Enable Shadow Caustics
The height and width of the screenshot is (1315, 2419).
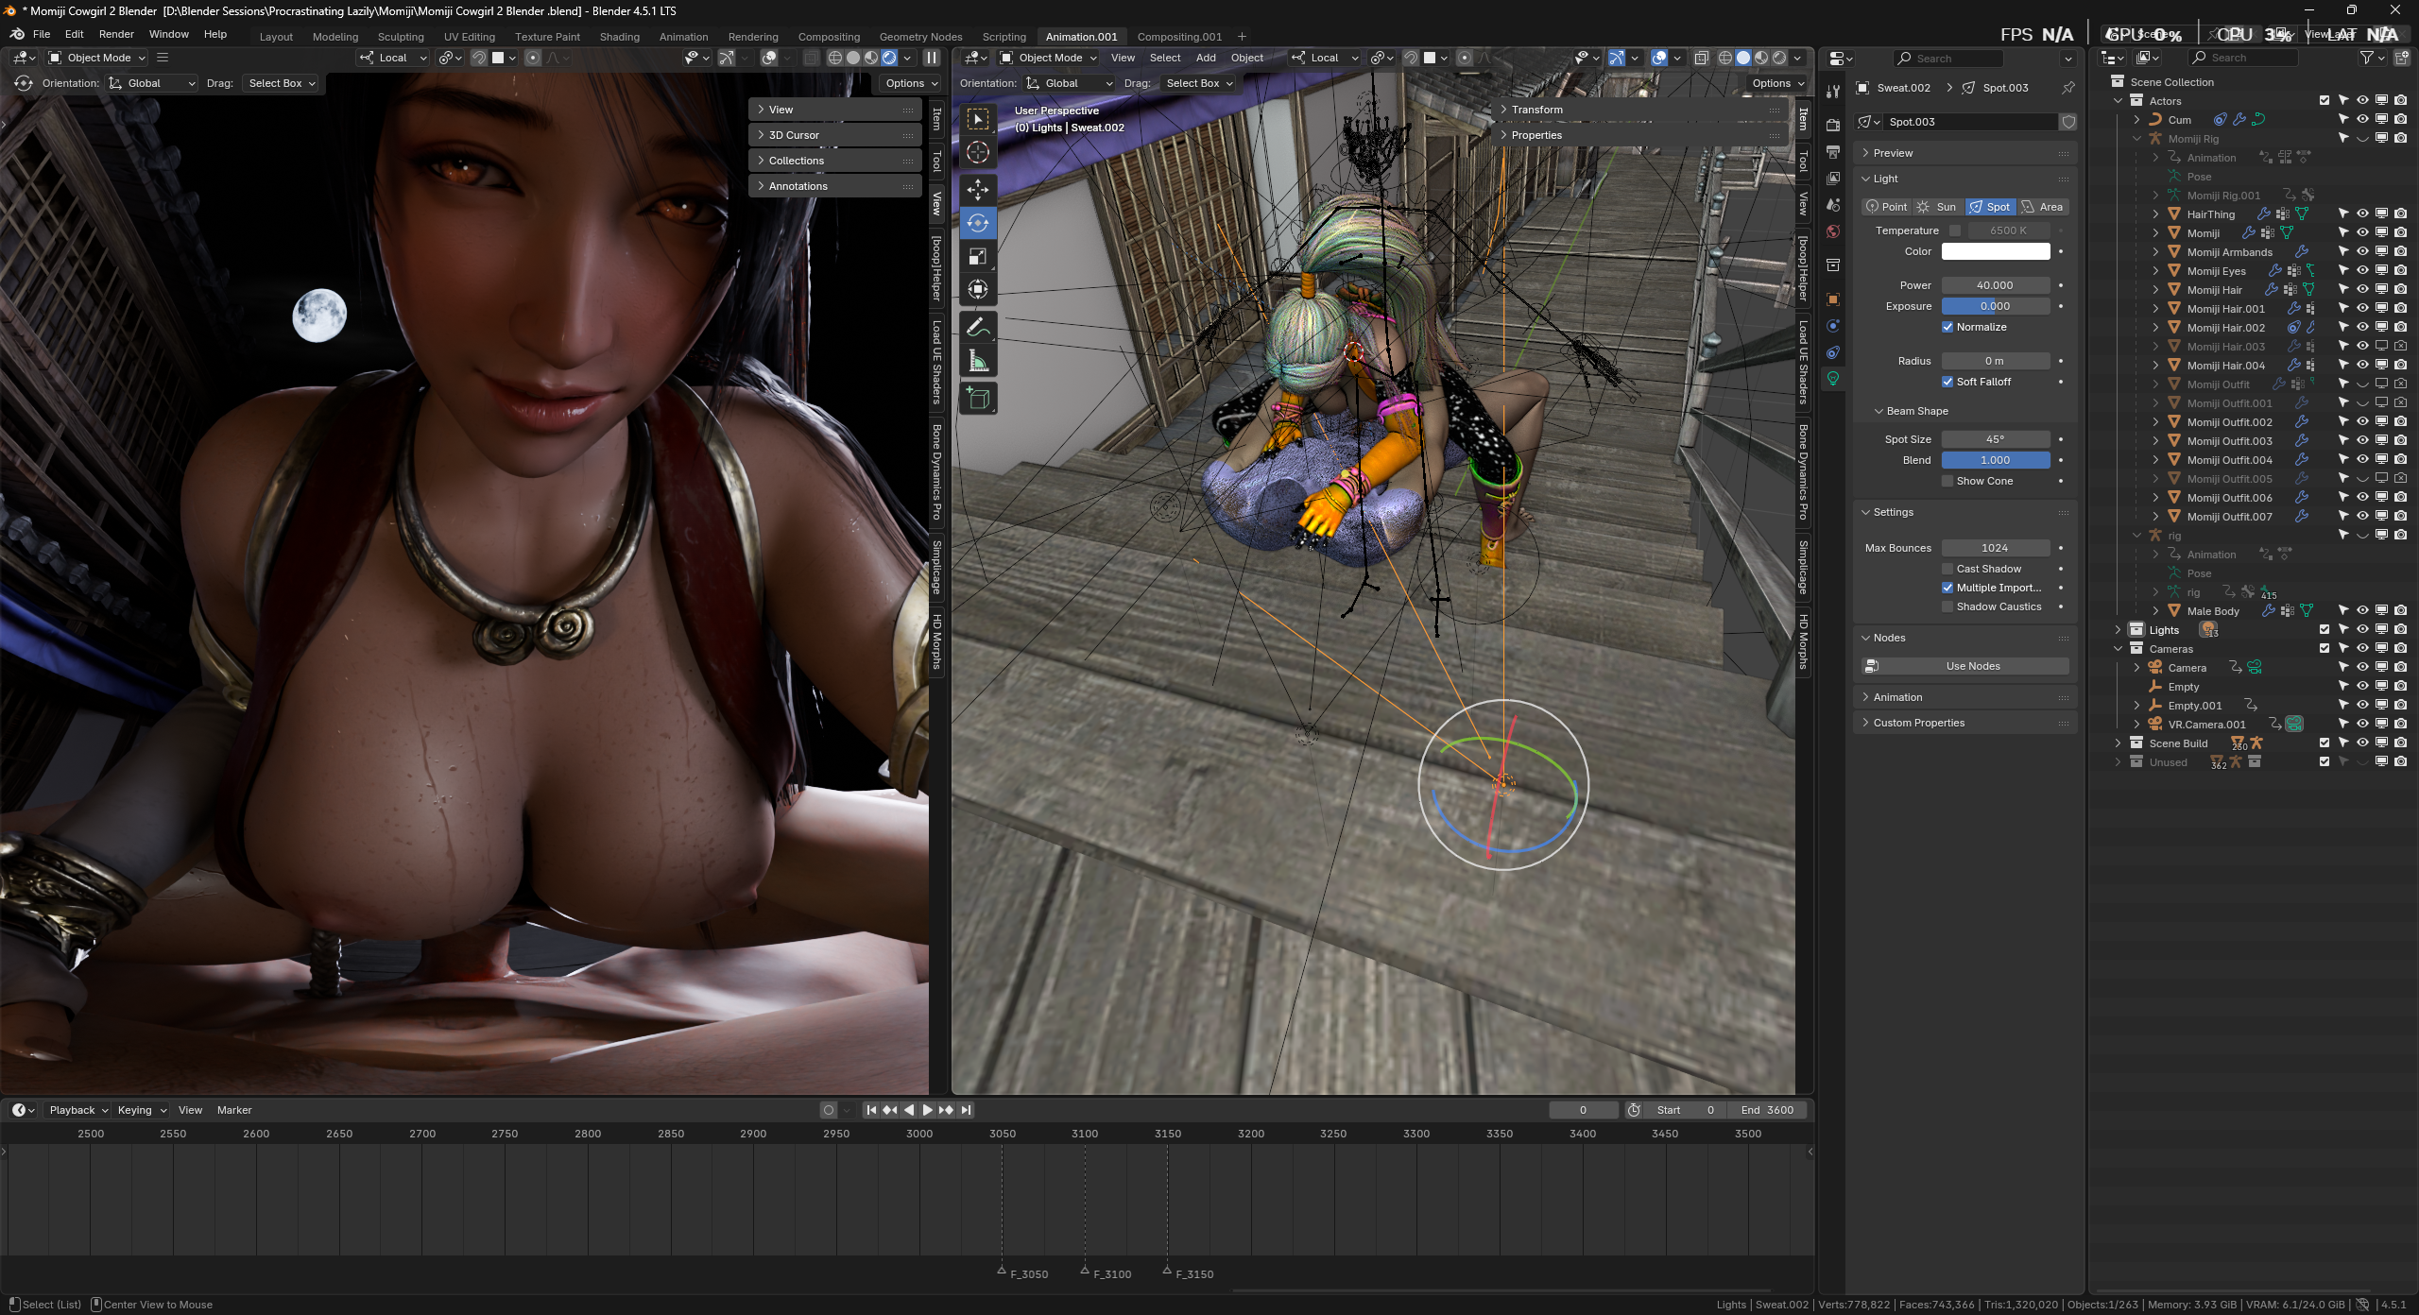[x=1947, y=606]
